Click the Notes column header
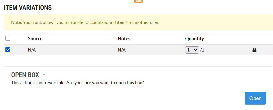Screen dimensions: 273x110 point(124,39)
